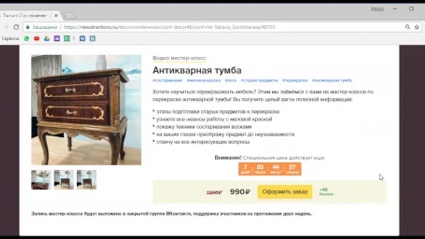This screenshot has width=425, height=239.
Task: Select the second cabinet thumbnail
Action: click(x=64, y=179)
